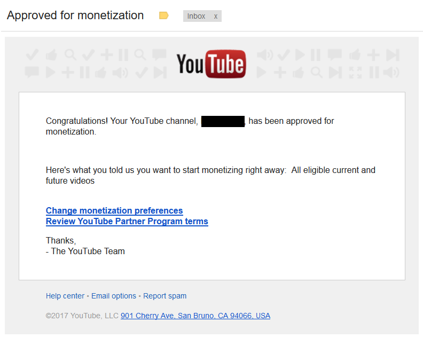Remove the Inbox label with x

coord(216,16)
